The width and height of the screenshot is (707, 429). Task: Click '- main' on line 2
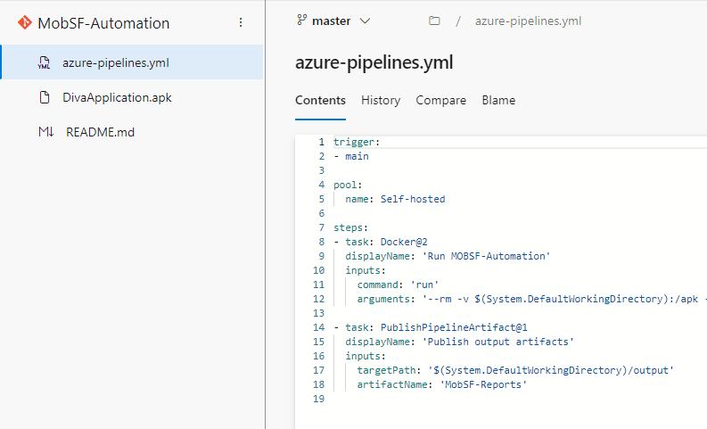[x=351, y=156]
